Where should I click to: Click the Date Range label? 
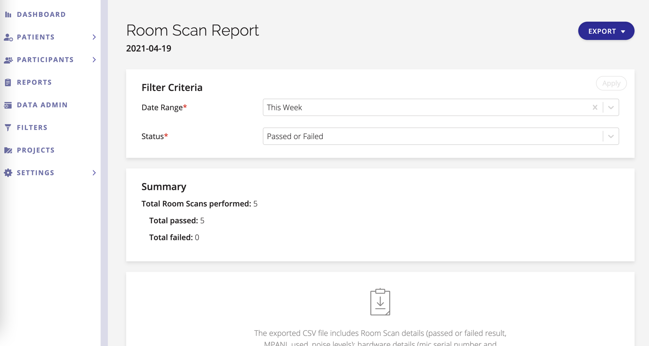tap(164, 108)
